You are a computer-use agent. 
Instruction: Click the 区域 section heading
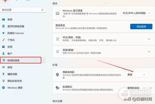click(x=55, y=65)
